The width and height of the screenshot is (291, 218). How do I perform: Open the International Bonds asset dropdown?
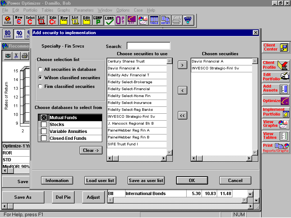click(x=250, y=193)
